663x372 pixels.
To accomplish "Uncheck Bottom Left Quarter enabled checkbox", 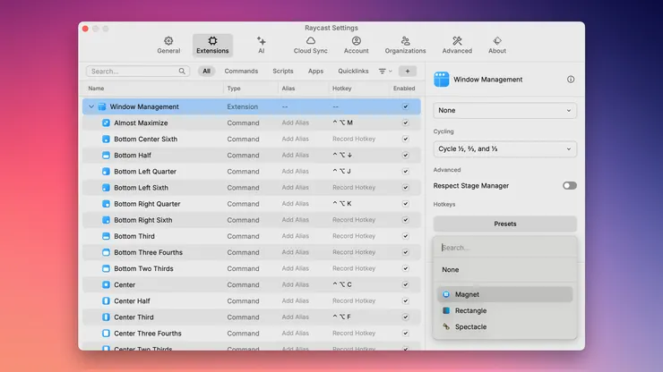I will 406,172.
